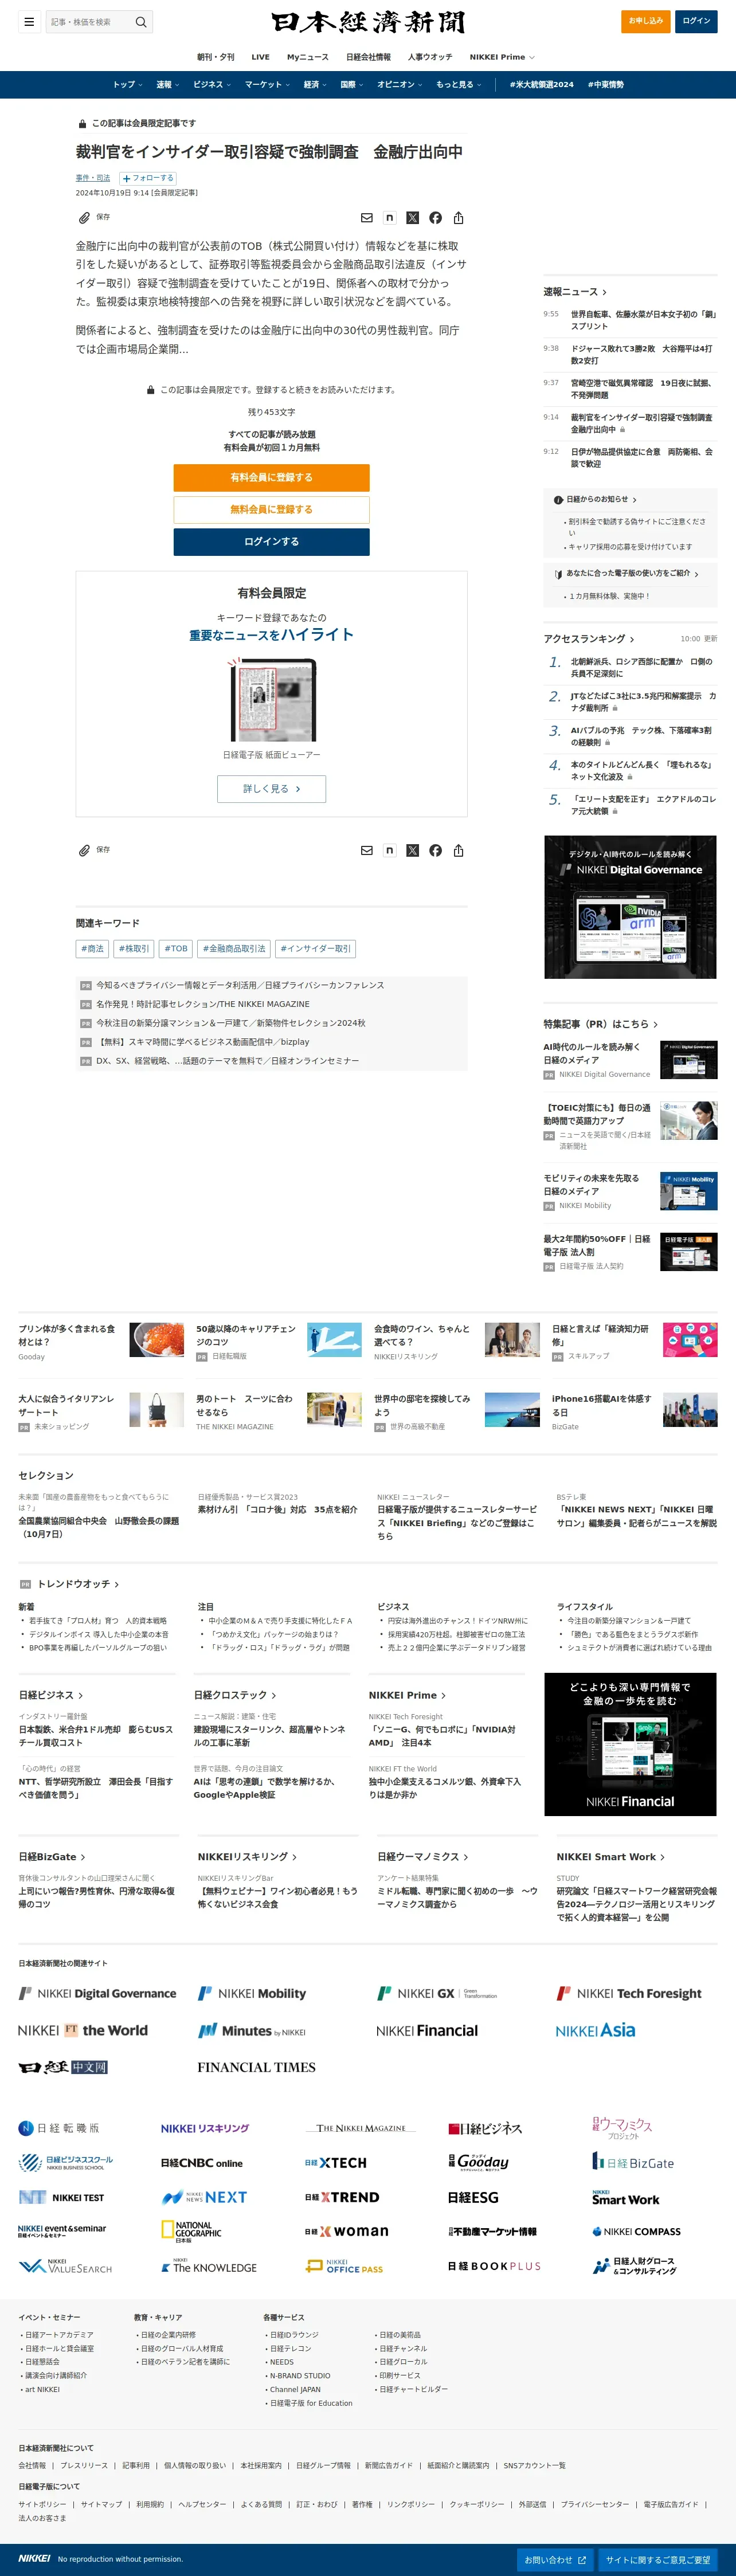736x2576 pixels.
Task: Open NIKKEI Mobility logo in related sites
Action: pos(252,1994)
